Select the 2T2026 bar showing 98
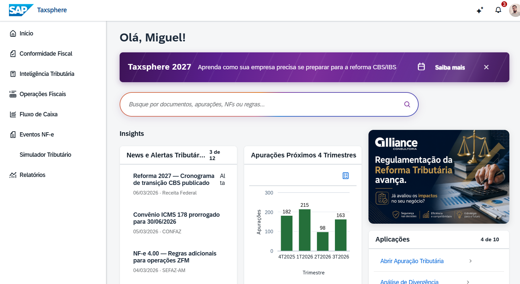The height and width of the screenshot is (284, 520). pos(323,241)
